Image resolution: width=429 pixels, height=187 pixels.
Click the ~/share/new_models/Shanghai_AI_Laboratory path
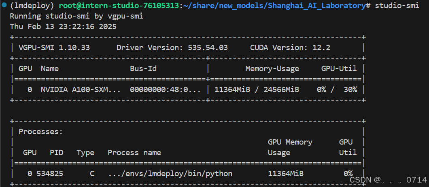pos(274,6)
